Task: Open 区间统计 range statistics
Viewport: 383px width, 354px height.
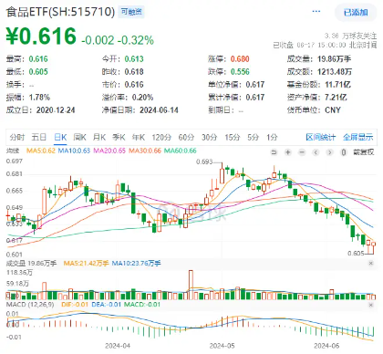Action: coord(321,137)
